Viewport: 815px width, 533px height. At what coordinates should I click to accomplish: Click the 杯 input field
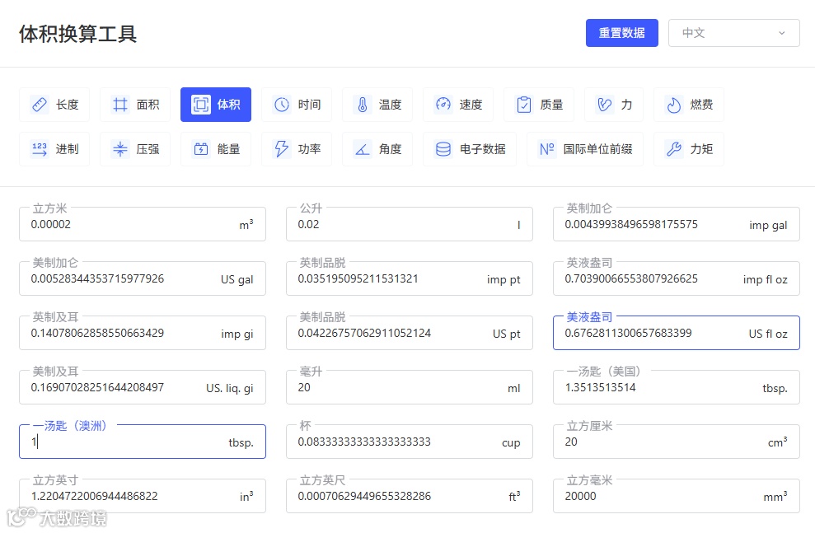click(x=409, y=442)
